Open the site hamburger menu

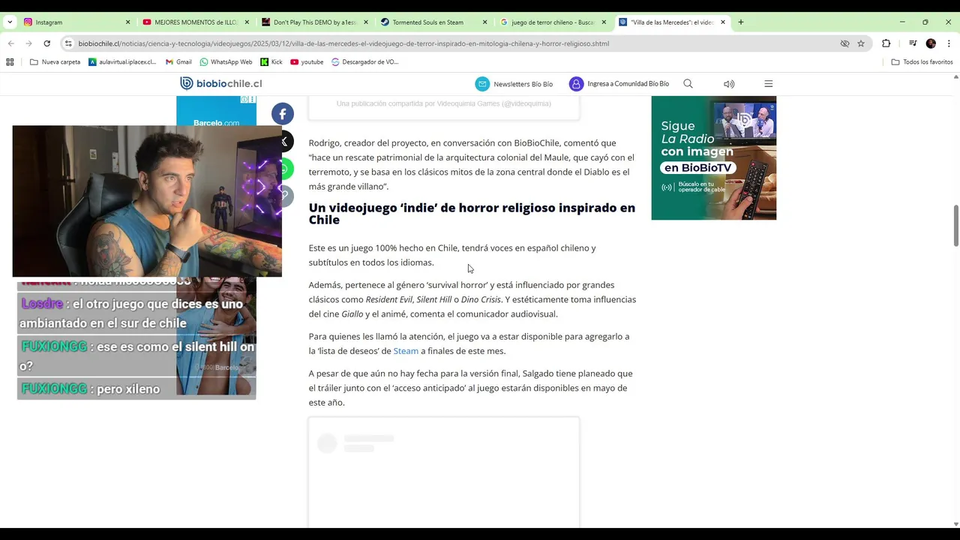pos(768,84)
